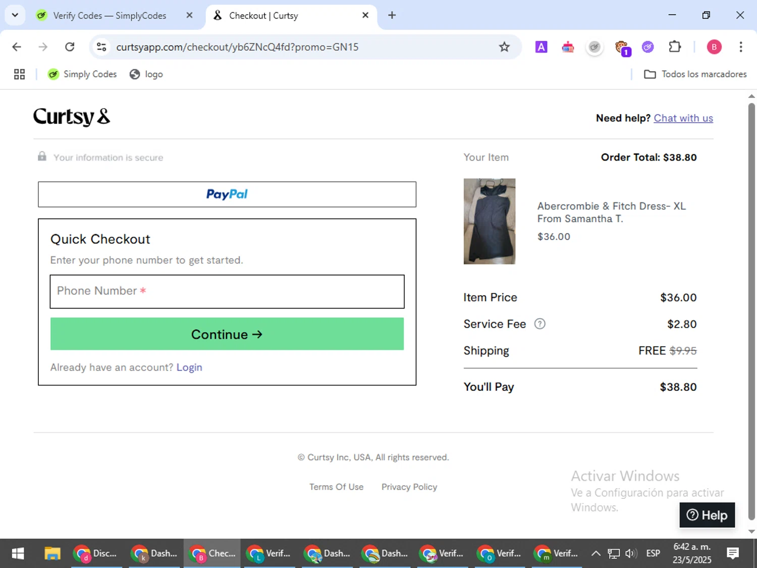
Task: Open Chrome profile B avatar
Action: tap(714, 47)
